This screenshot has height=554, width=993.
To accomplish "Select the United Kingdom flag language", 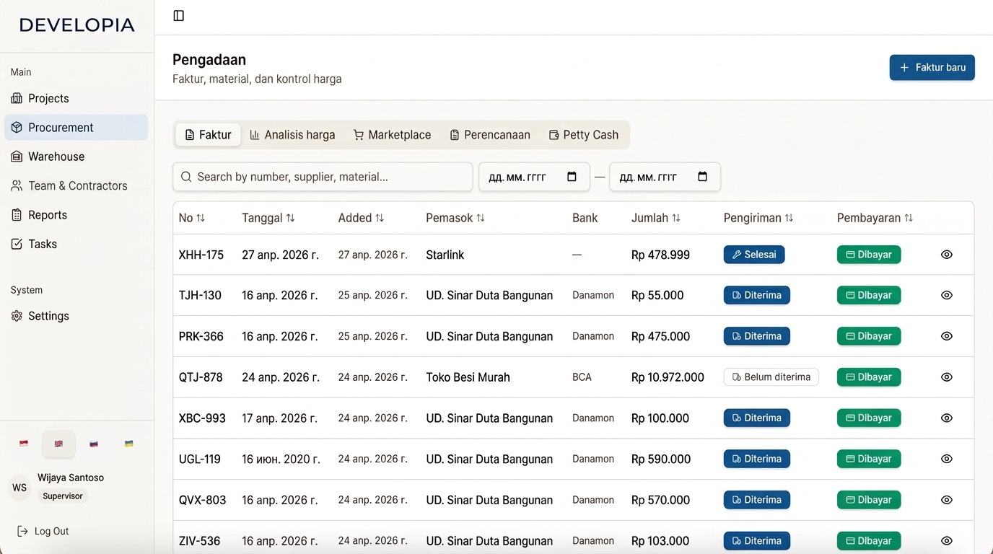I will click(x=58, y=444).
